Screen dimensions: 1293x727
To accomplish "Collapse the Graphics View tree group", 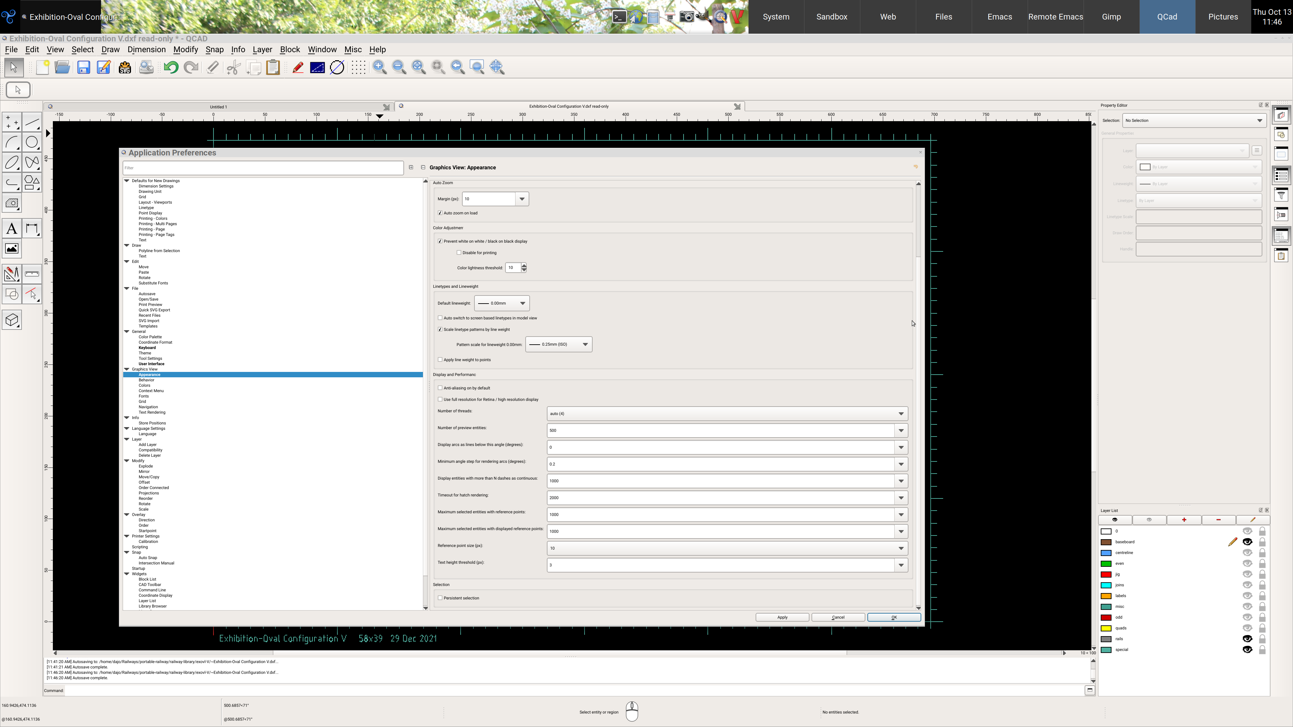I will tap(127, 369).
